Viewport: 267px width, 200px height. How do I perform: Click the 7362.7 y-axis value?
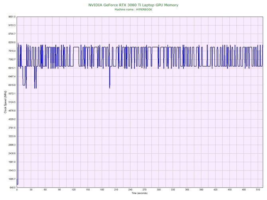[x=12, y=59]
